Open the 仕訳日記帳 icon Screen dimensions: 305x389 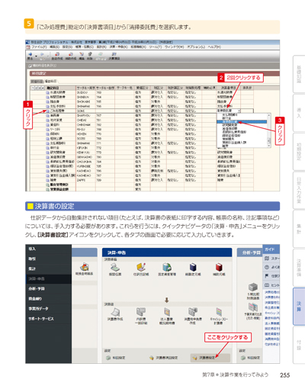click(x=141, y=269)
